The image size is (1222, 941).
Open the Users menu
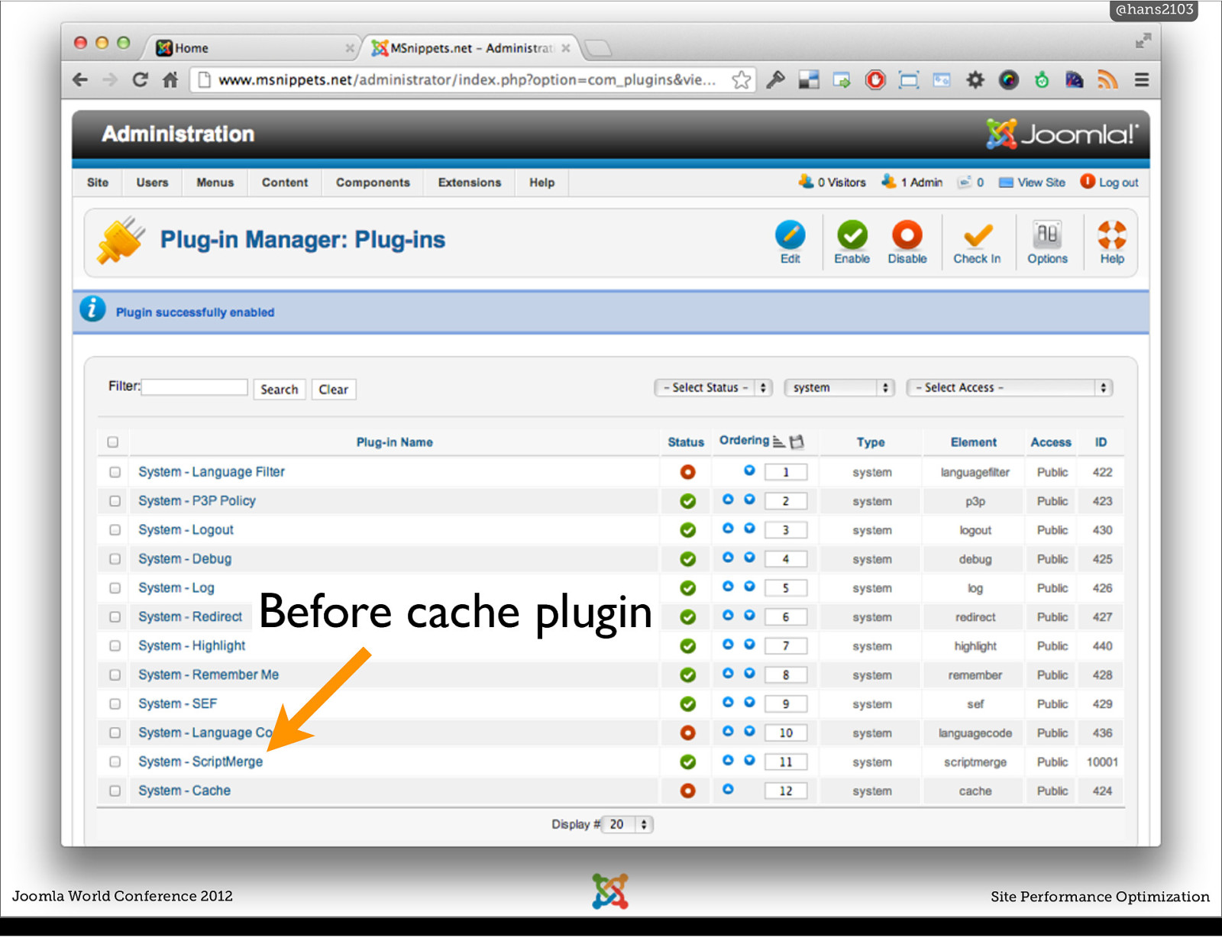coord(152,183)
